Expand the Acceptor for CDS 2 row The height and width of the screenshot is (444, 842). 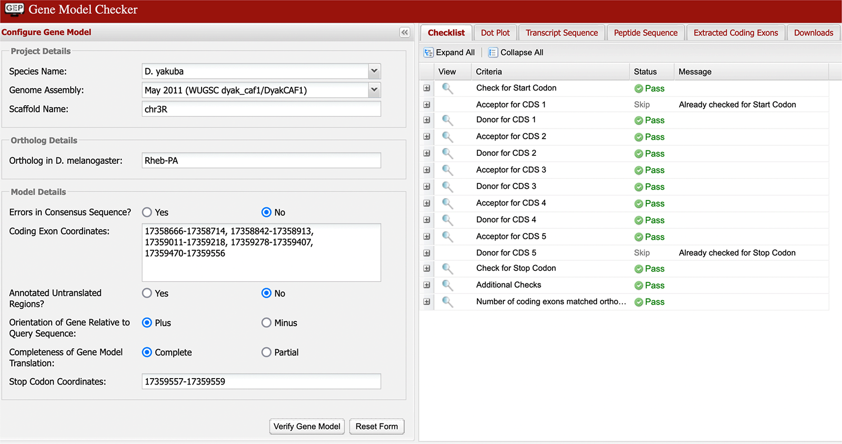coord(427,137)
